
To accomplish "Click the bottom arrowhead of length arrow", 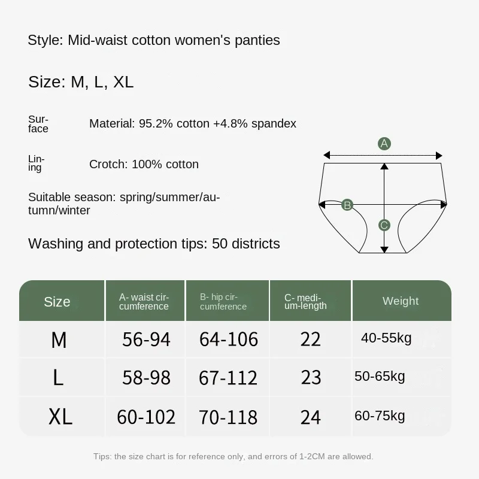I will pyautogui.click(x=384, y=250).
